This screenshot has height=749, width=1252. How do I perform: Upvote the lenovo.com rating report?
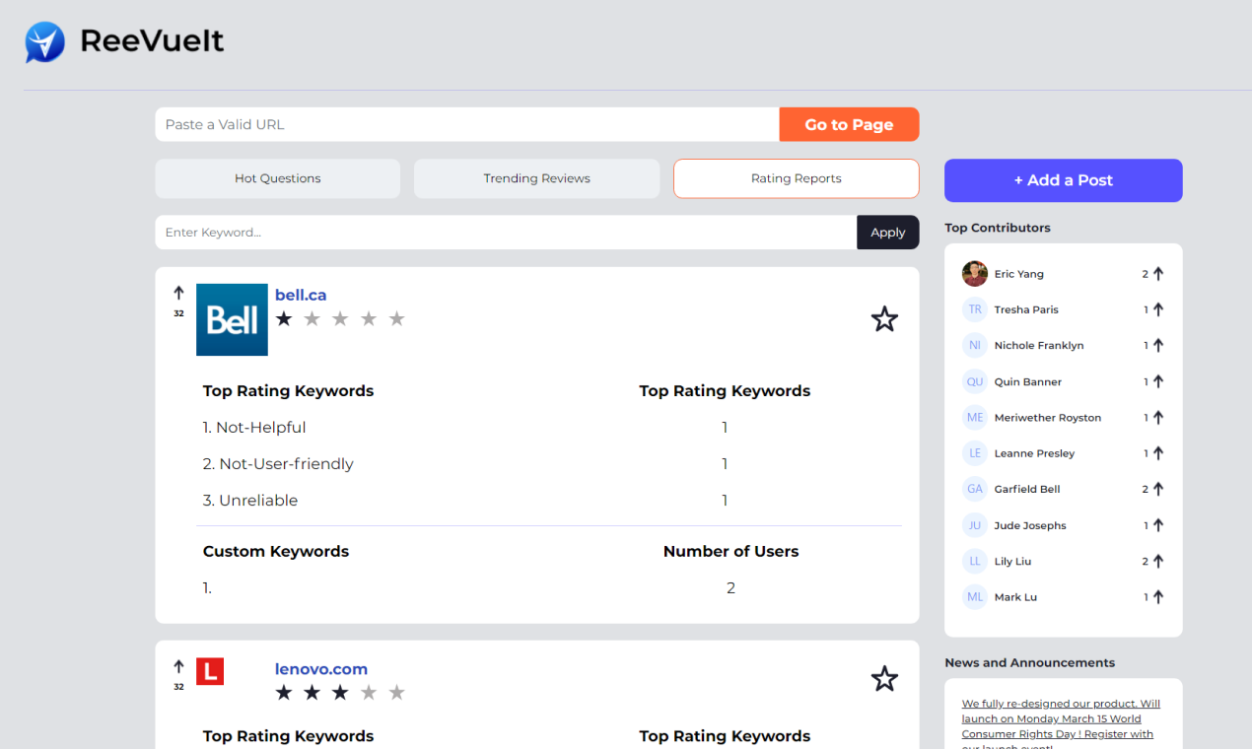178,667
